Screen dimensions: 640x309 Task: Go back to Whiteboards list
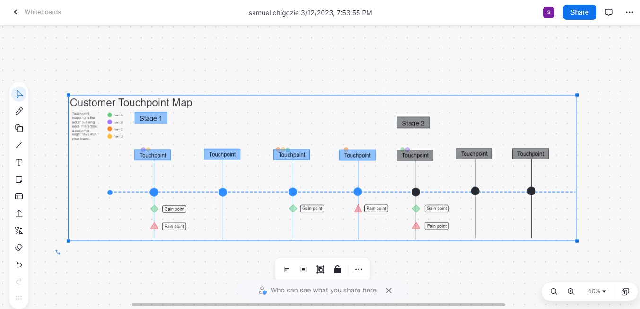click(16, 12)
